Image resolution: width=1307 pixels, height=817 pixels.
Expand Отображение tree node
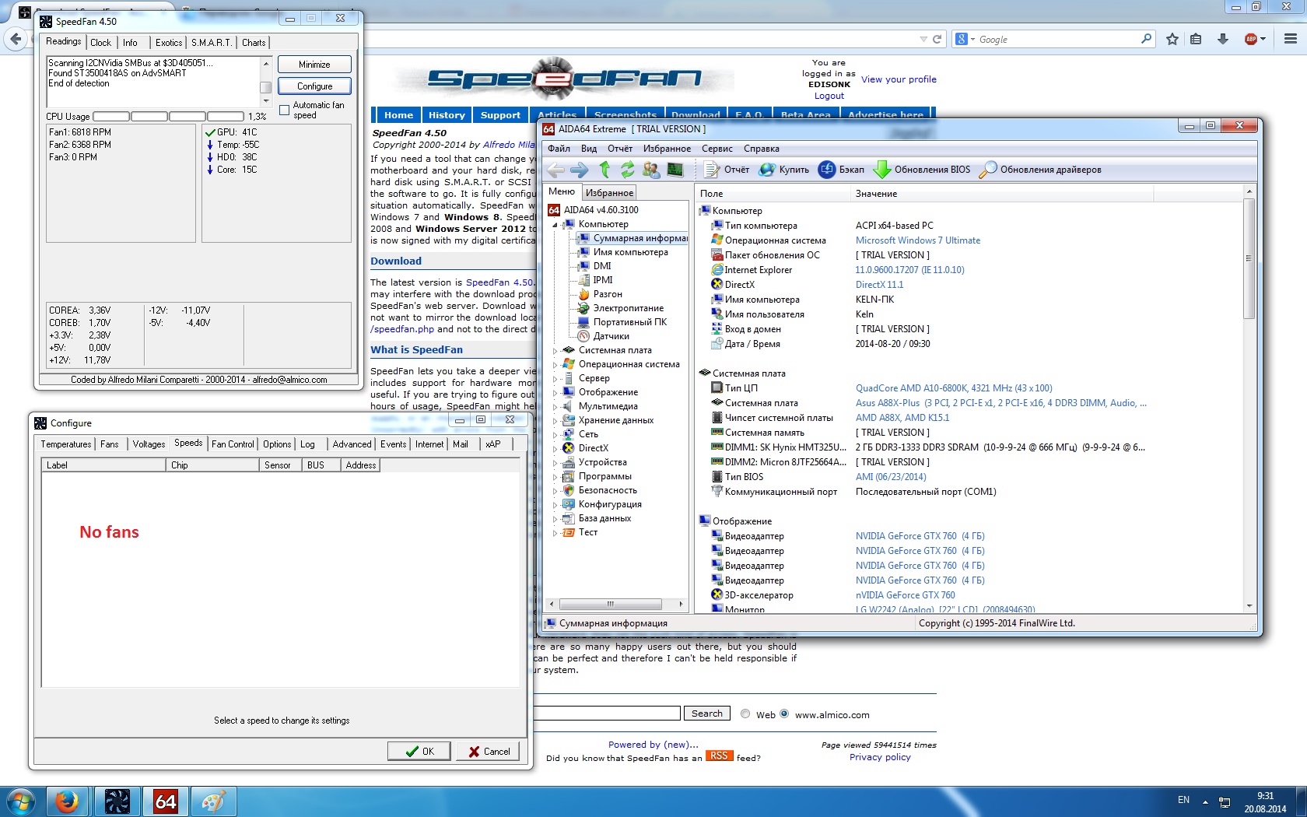[555, 392]
